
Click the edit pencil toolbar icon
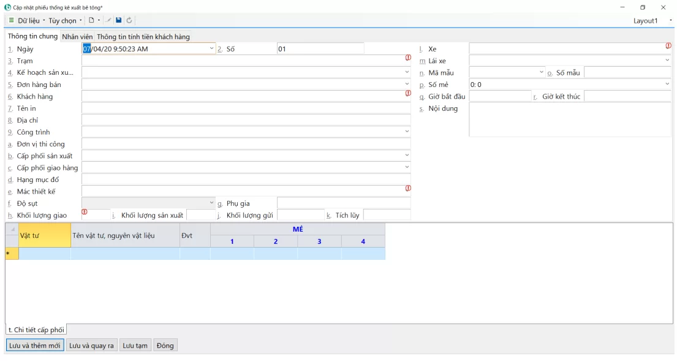pos(109,20)
